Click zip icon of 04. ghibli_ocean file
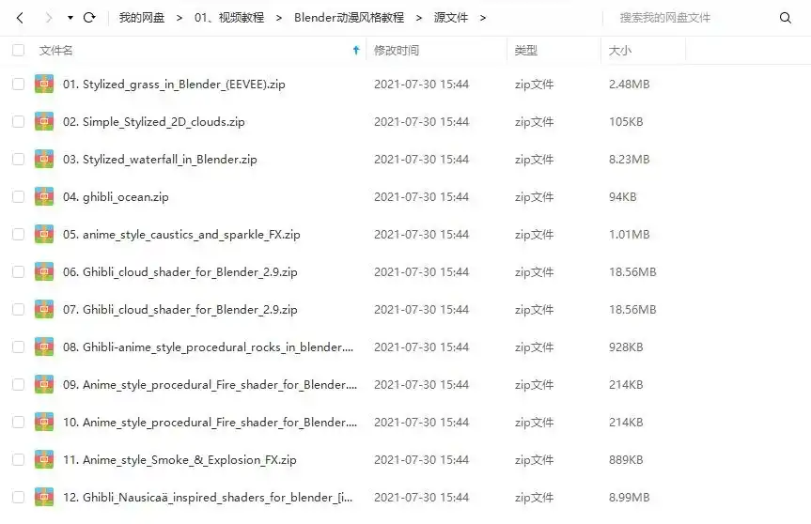 tap(44, 196)
